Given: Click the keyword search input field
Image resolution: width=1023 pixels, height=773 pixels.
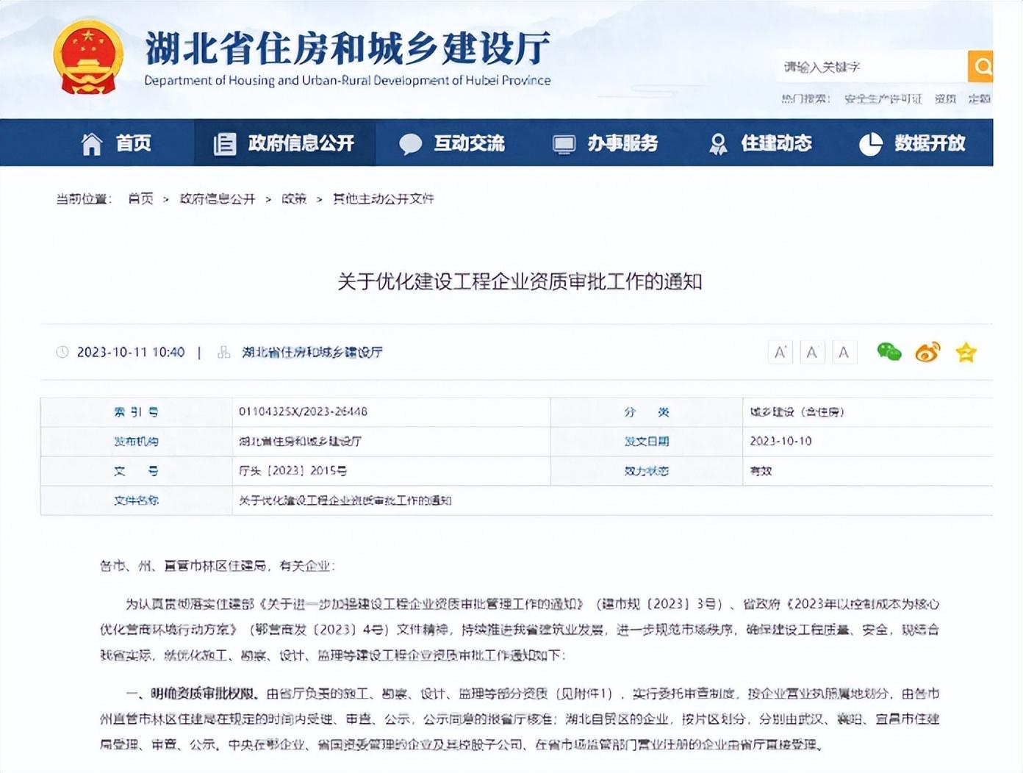Looking at the screenshot, I should click(x=871, y=67).
